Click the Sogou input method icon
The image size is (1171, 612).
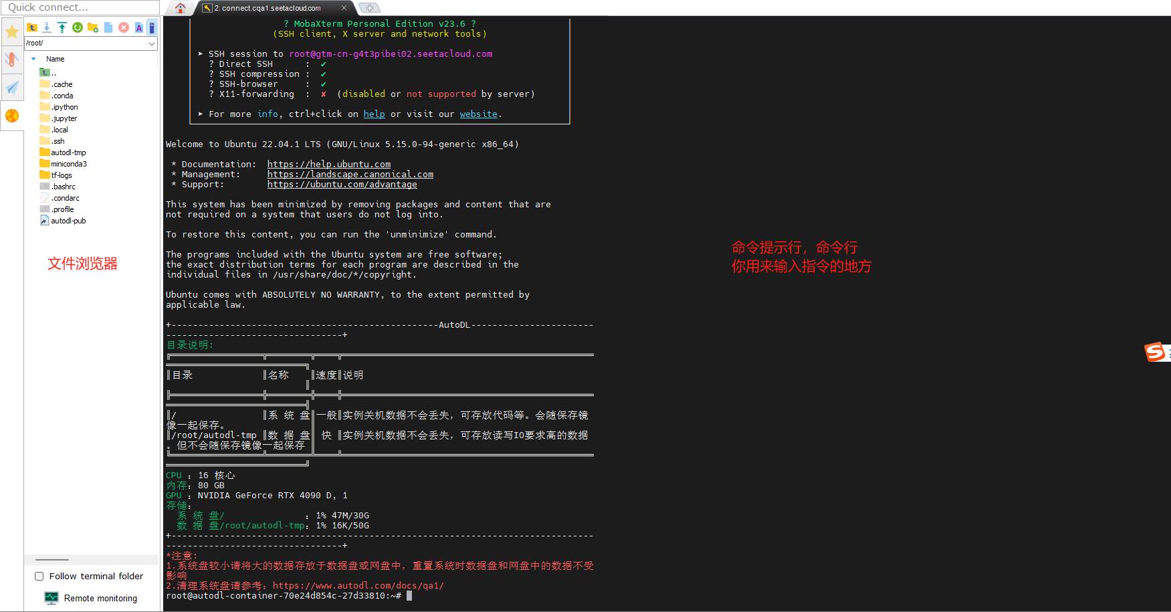(x=1156, y=352)
